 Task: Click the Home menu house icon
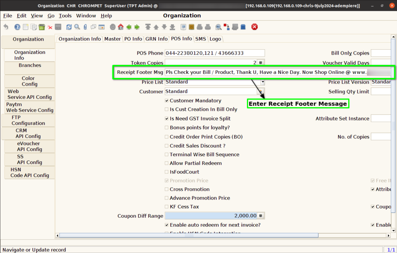(121, 27)
